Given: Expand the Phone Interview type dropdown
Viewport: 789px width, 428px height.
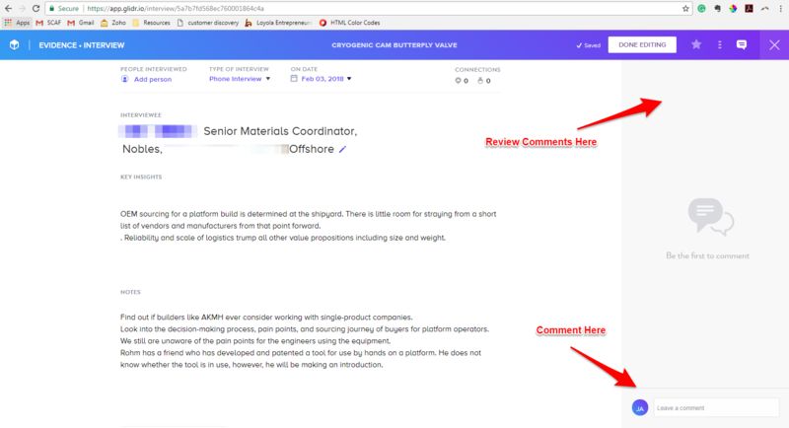Looking at the screenshot, I should (242, 79).
